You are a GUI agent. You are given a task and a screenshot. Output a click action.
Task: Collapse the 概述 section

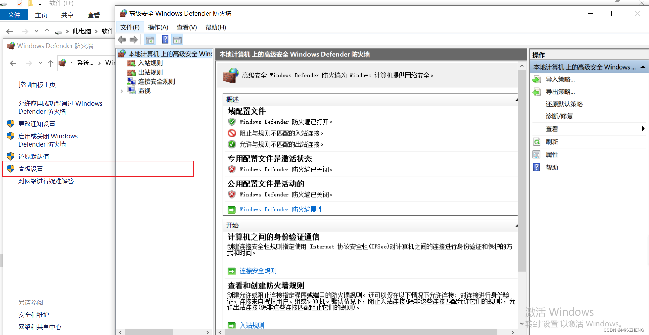[516, 100]
